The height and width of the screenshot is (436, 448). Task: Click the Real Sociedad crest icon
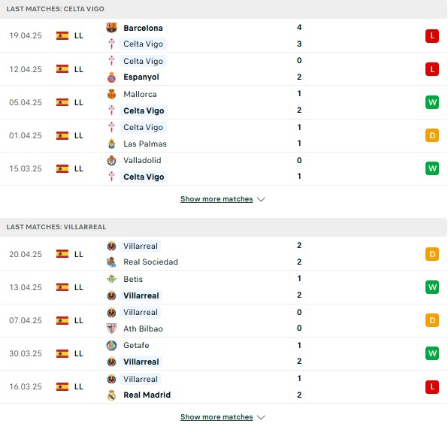(111, 262)
